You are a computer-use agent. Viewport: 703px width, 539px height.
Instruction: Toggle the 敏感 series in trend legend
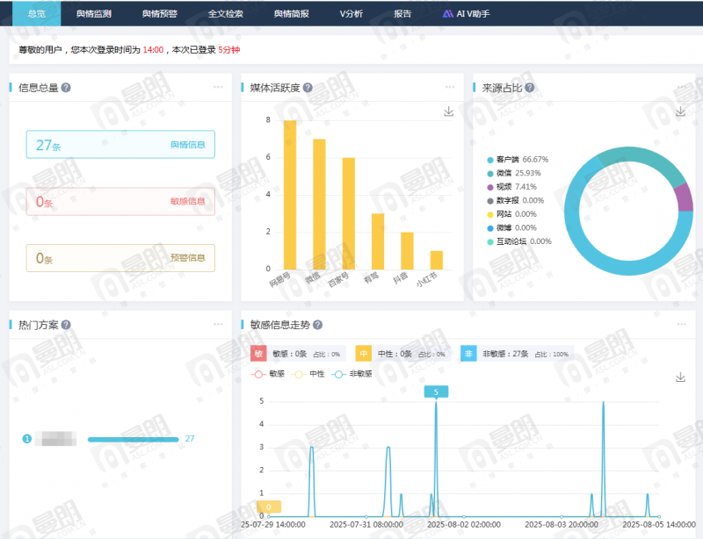(268, 374)
